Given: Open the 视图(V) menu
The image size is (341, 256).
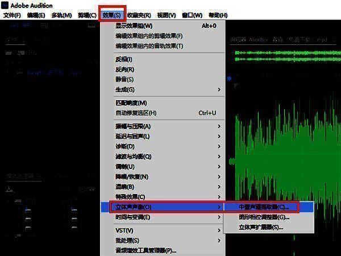Looking at the screenshot, I should click(166, 15).
